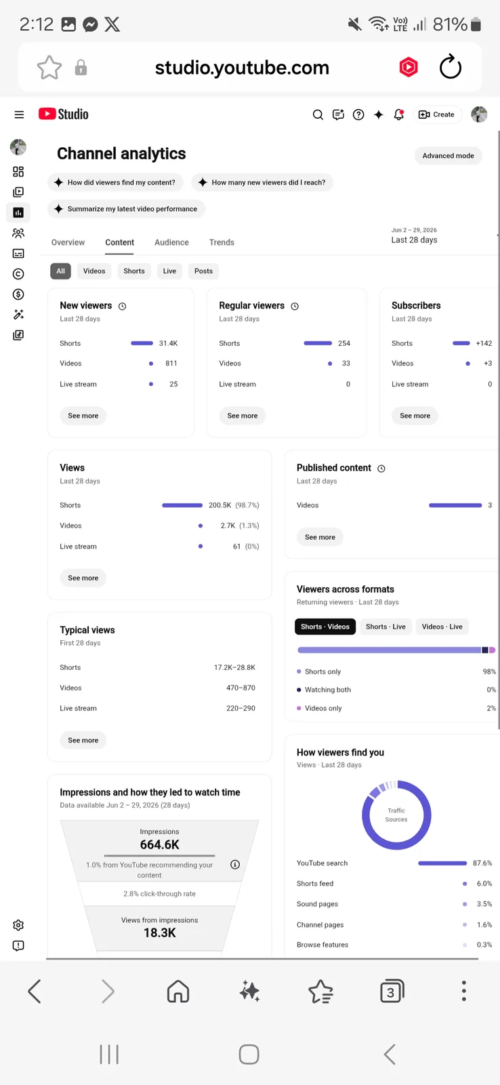Screen dimensions: 500x1085
Task: Open the Last 28 days date range dropdown
Action: click(x=444, y=235)
